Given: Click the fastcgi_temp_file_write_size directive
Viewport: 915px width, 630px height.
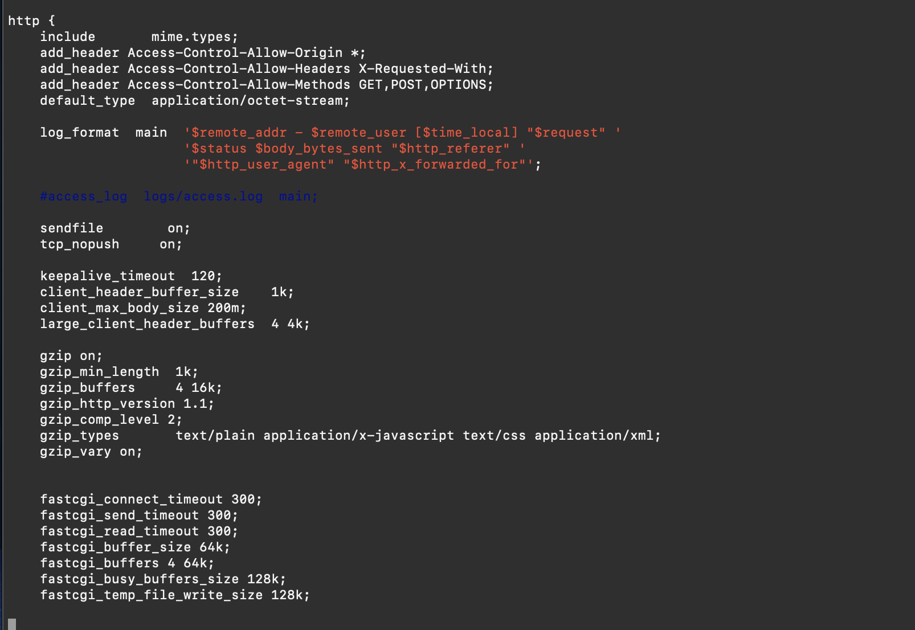Looking at the screenshot, I should click(x=152, y=595).
